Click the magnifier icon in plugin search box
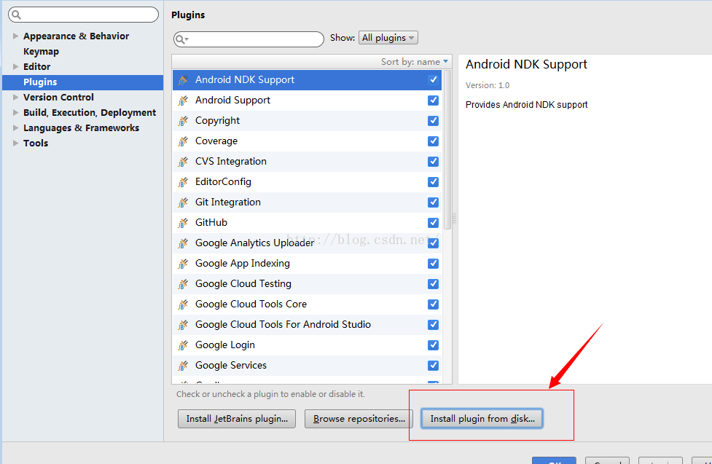Viewport: 712px width, 464px height. click(x=181, y=39)
